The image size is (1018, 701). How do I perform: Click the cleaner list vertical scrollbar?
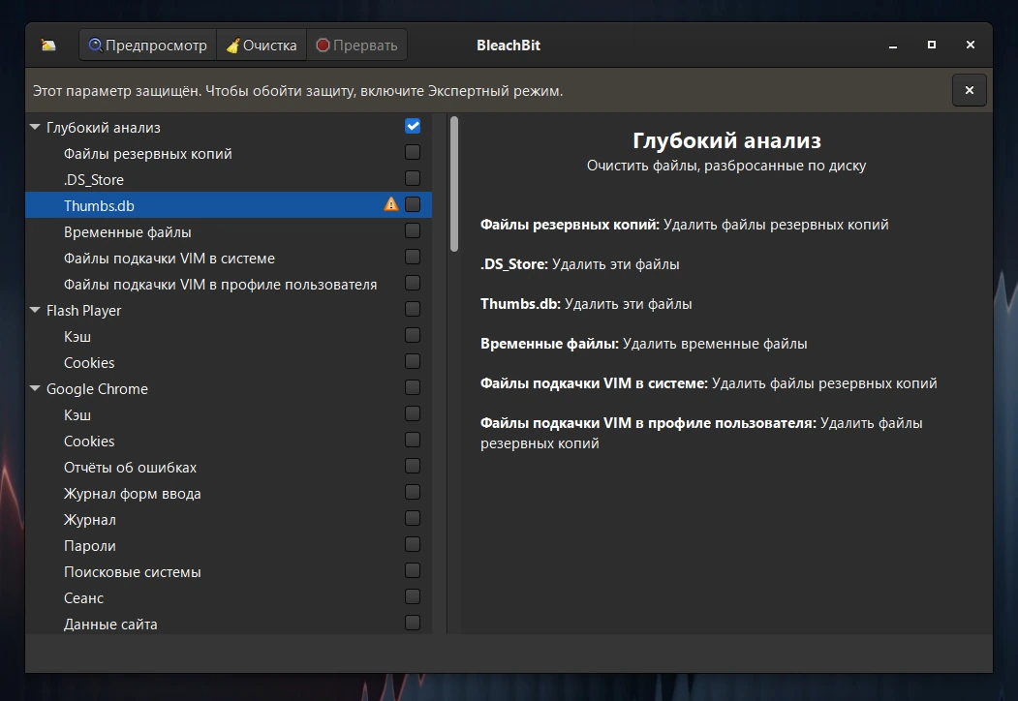pyautogui.click(x=454, y=184)
